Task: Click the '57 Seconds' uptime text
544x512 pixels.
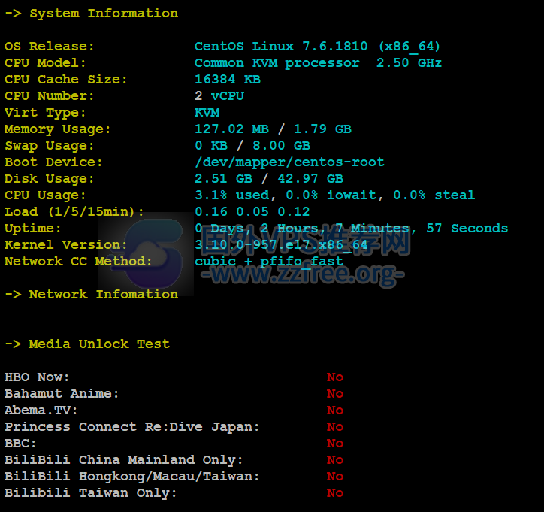Action: pos(467,228)
